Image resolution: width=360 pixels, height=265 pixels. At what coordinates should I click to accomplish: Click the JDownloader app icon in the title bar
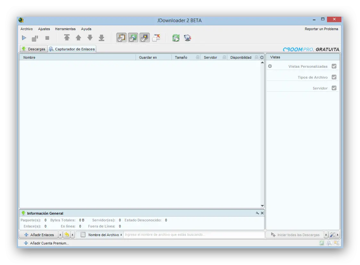click(x=21, y=20)
